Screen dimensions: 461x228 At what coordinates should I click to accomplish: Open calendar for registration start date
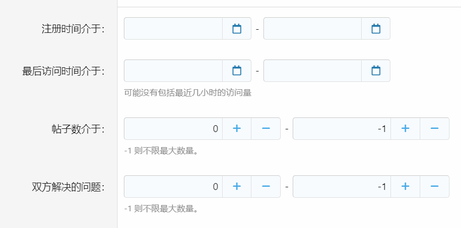(x=237, y=29)
